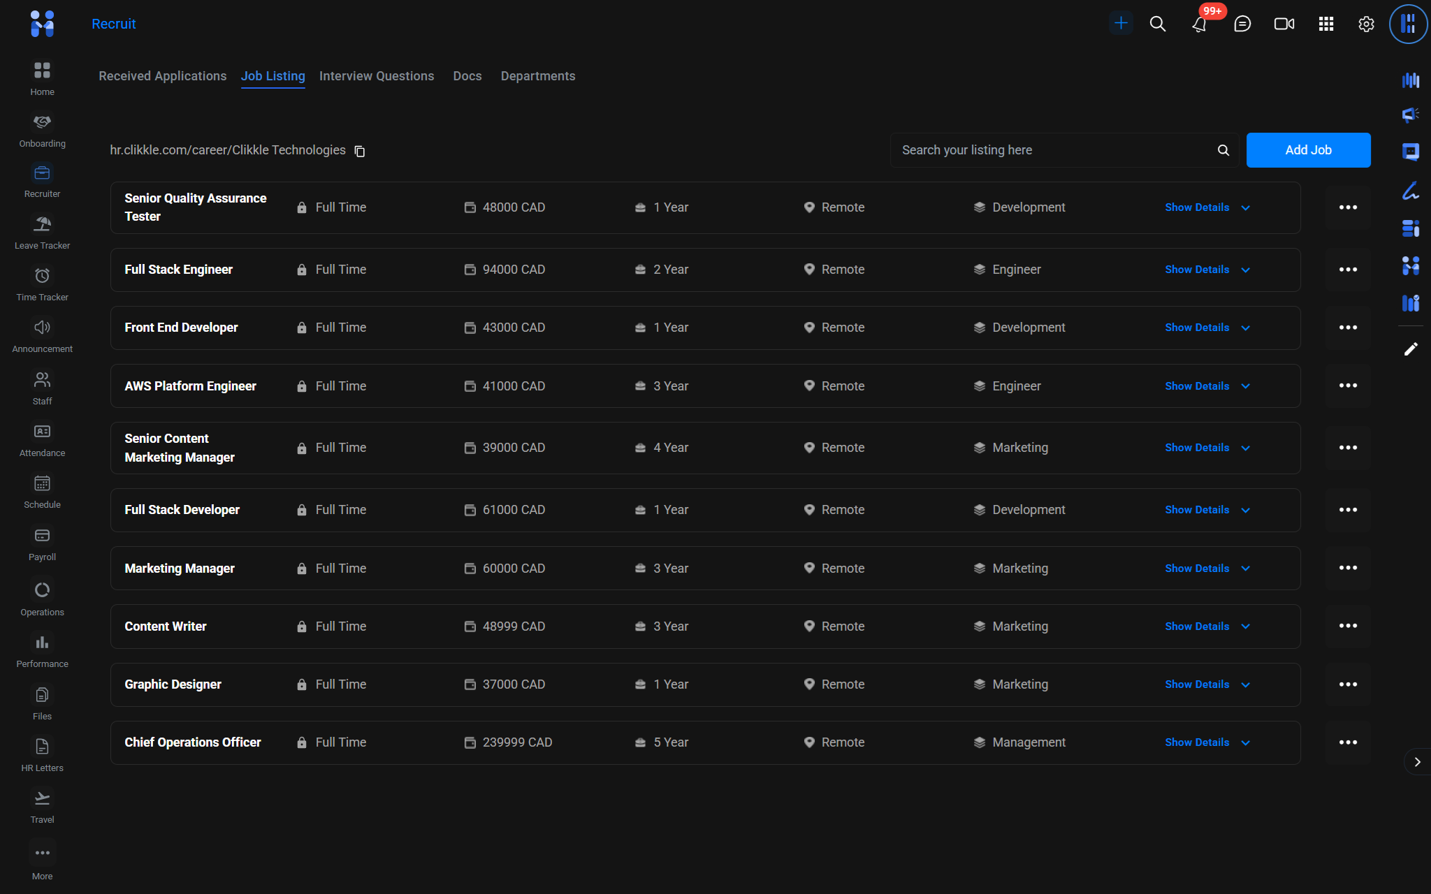Click the Add Job button

point(1308,150)
